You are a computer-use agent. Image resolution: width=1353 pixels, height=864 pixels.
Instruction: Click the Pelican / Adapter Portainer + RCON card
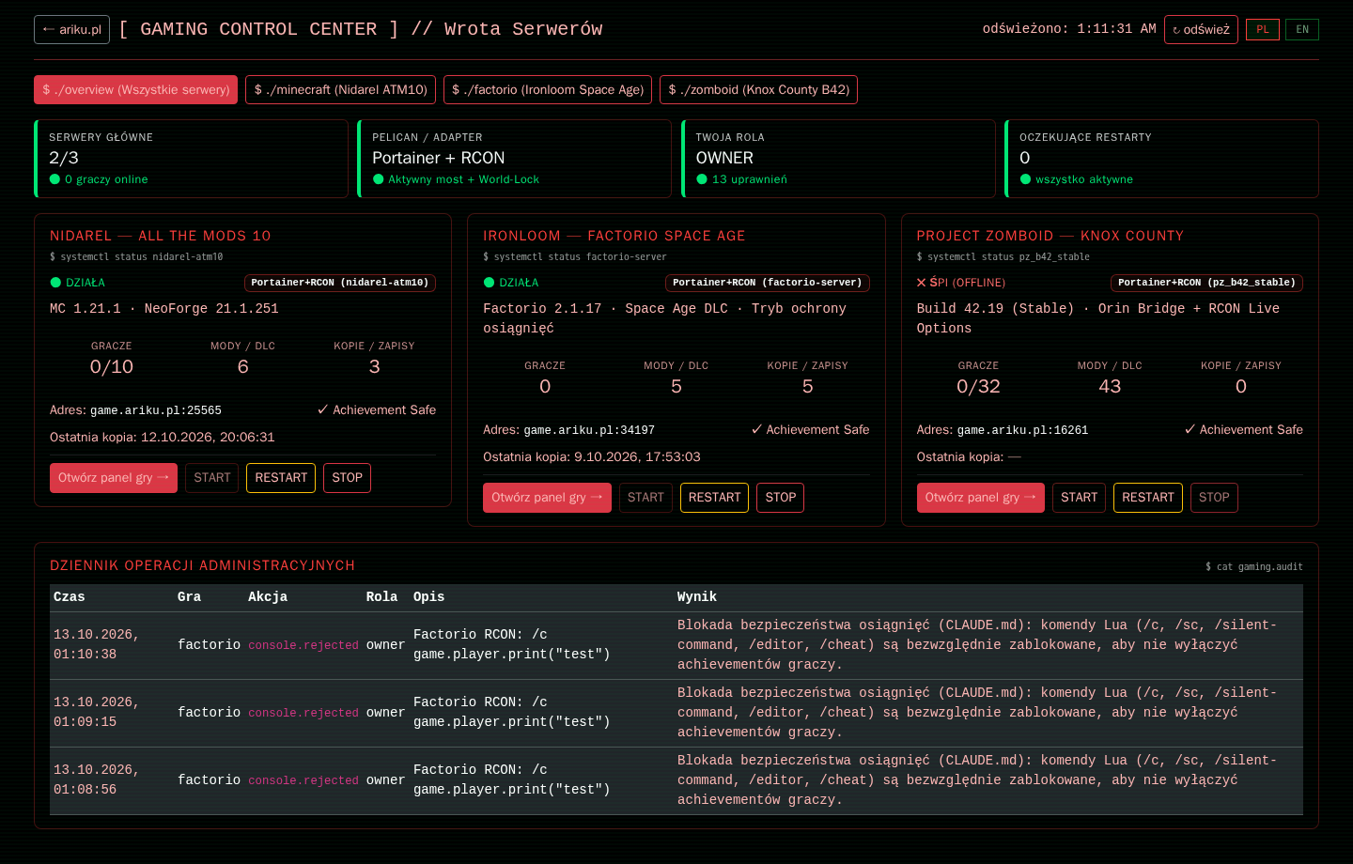(x=514, y=159)
